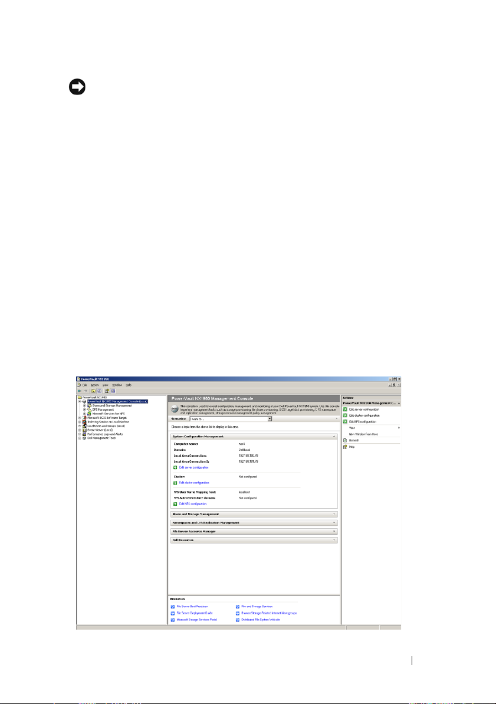Open the Action menu
This screenshot has width=496, height=704.
95,385
